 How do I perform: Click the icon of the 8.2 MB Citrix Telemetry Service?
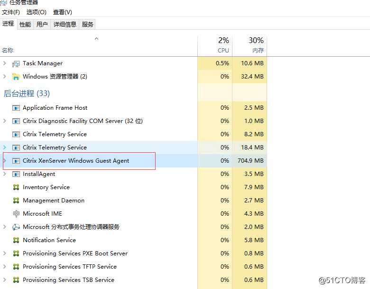tap(16, 134)
